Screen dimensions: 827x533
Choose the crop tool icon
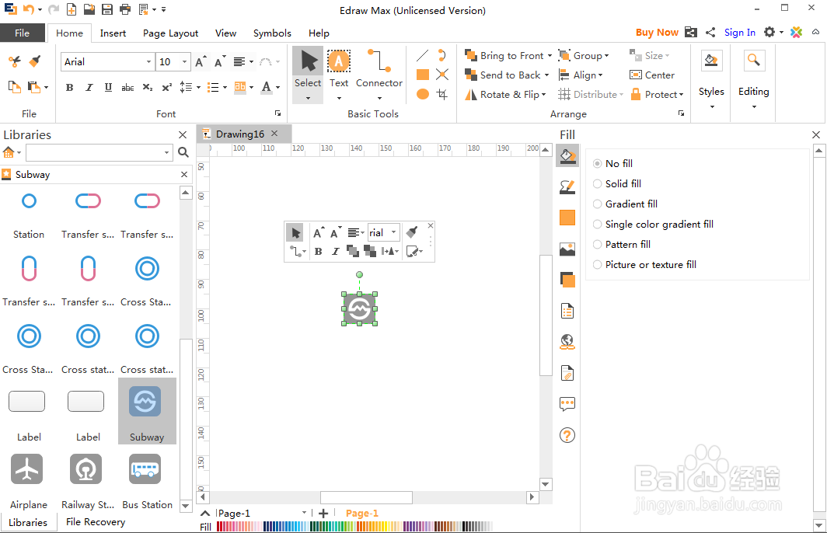point(442,94)
